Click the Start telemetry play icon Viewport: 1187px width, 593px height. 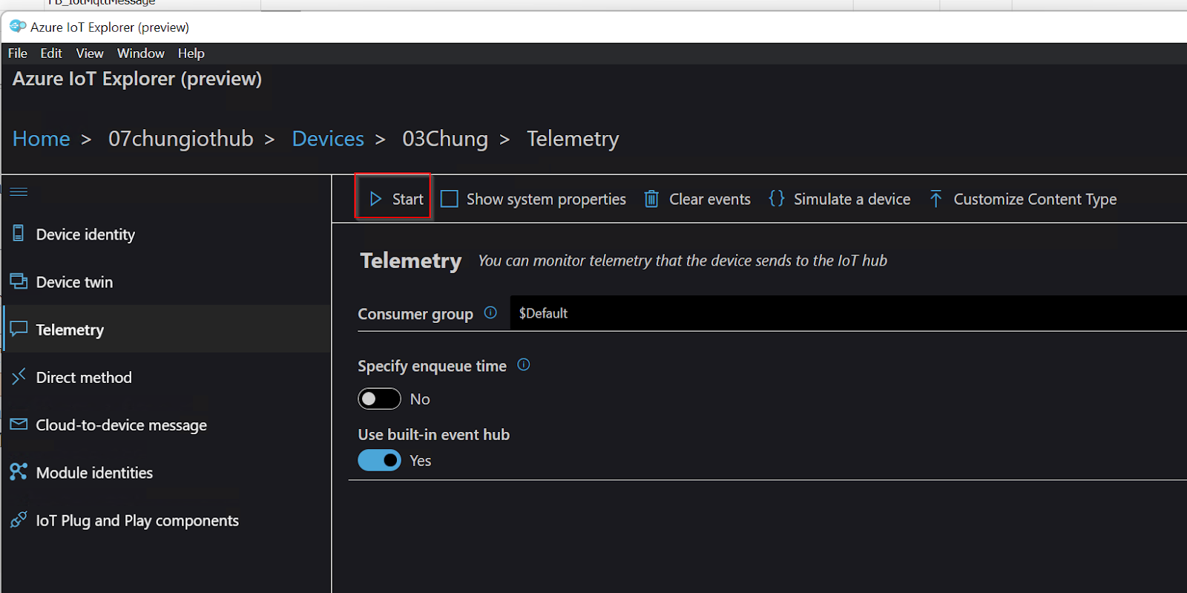375,199
